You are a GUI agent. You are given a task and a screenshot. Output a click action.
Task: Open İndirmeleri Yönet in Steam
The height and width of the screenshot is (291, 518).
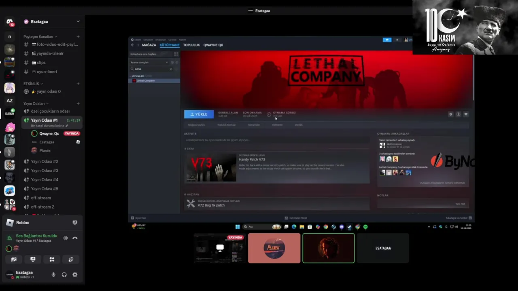coord(296,218)
